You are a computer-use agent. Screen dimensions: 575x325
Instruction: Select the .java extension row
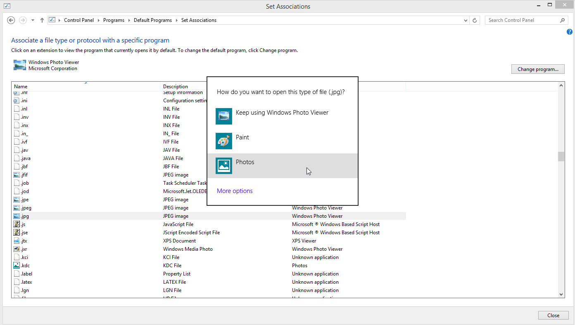(209, 158)
